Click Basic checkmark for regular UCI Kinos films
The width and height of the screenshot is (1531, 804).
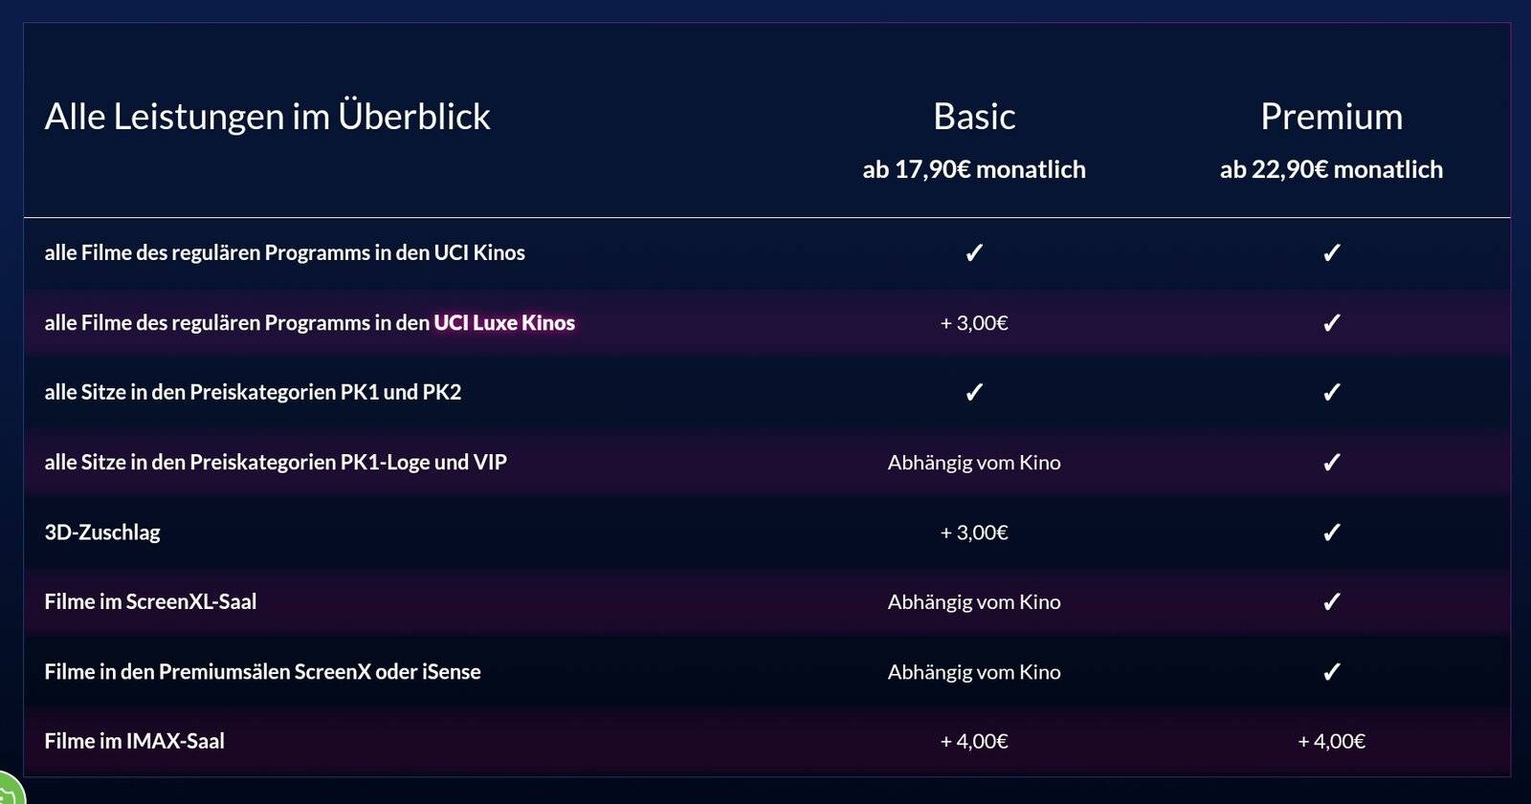pos(974,252)
